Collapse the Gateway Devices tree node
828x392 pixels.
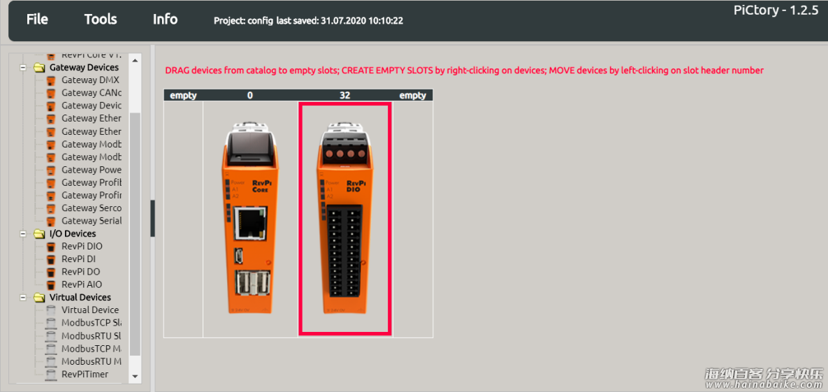click(x=22, y=68)
